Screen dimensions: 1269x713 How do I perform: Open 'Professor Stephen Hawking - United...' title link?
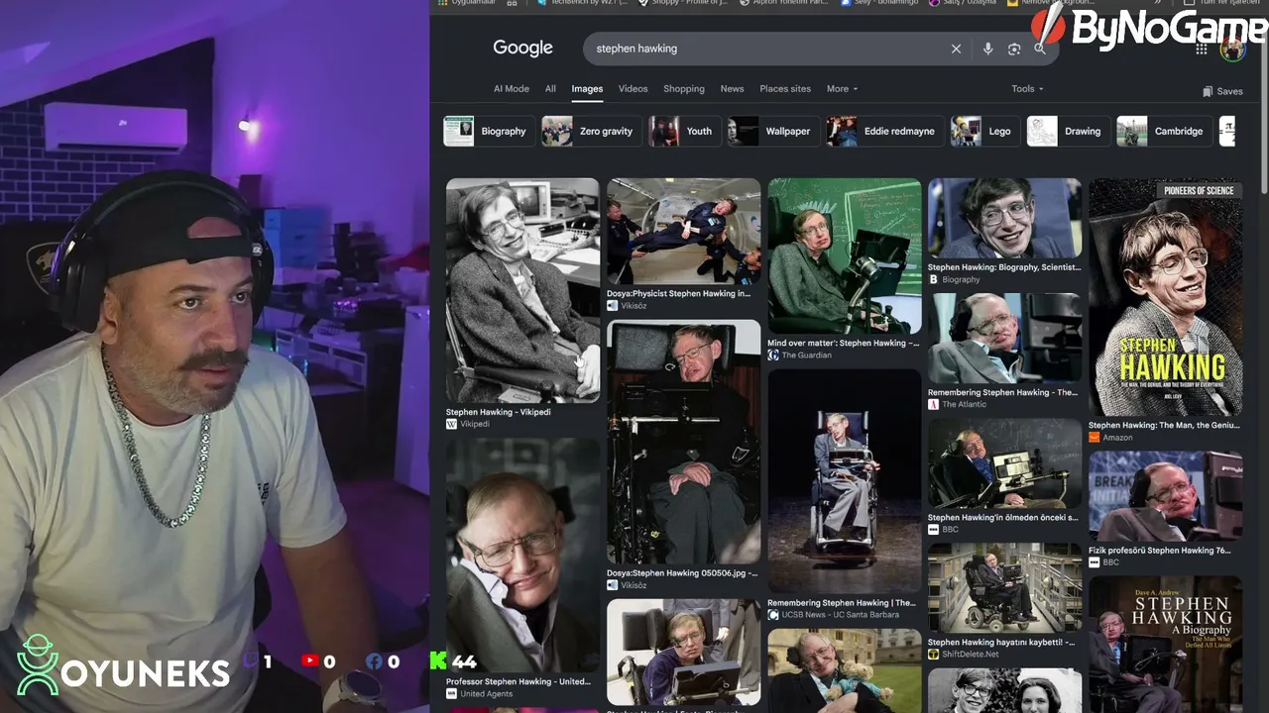pyautogui.click(x=518, y=681)
